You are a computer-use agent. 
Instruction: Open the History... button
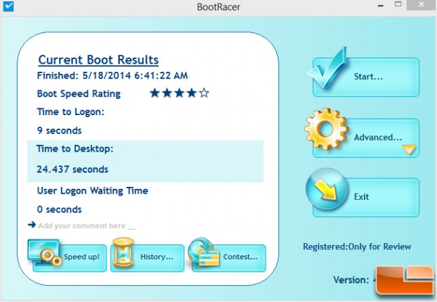(147, 258)
